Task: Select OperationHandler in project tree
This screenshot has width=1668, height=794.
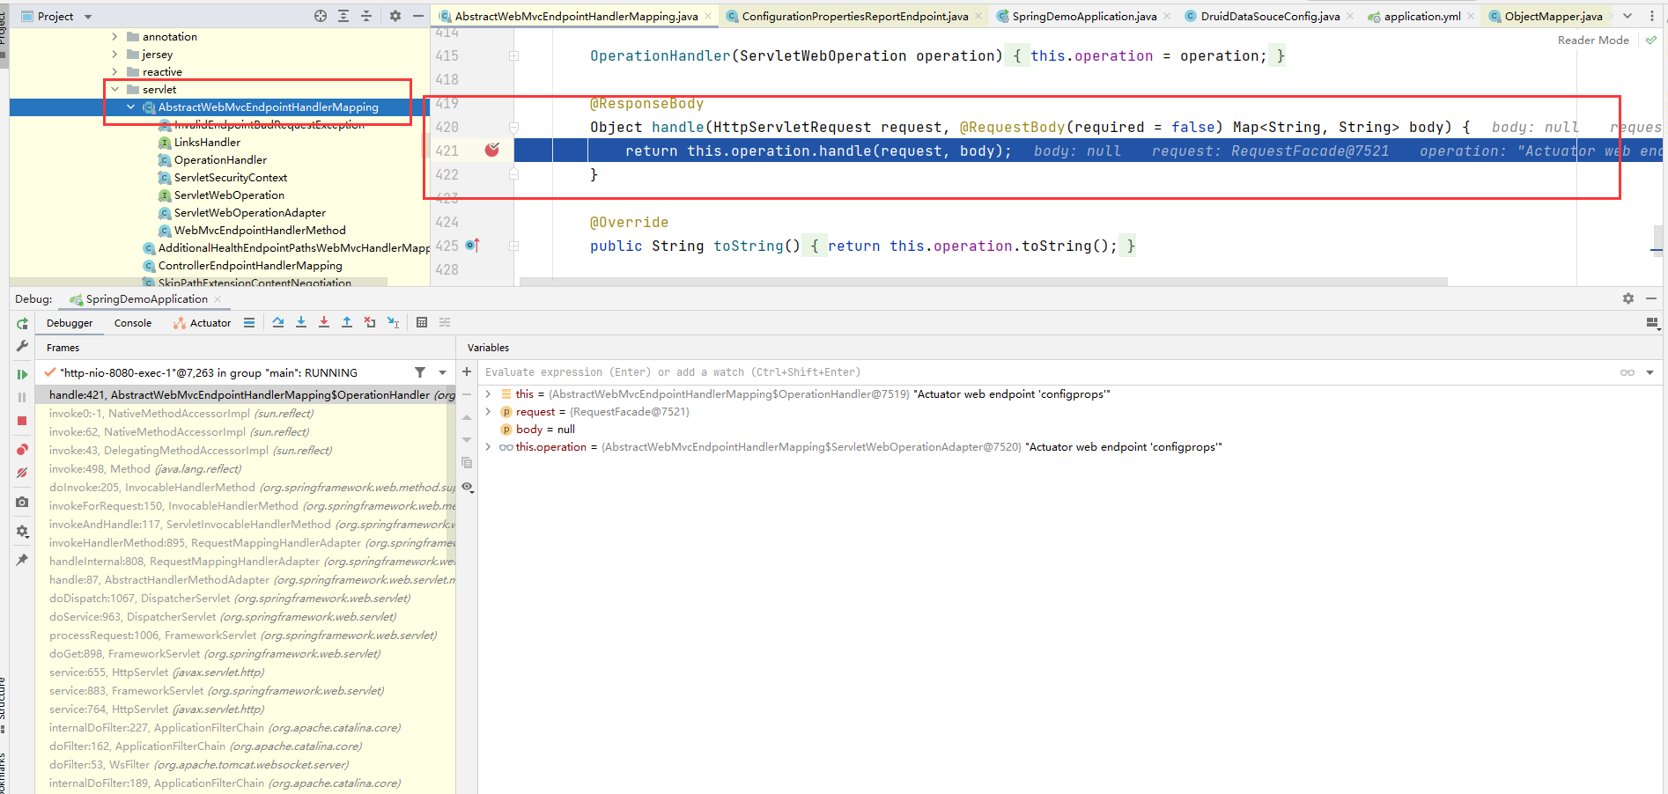Action: pos(220,160)
